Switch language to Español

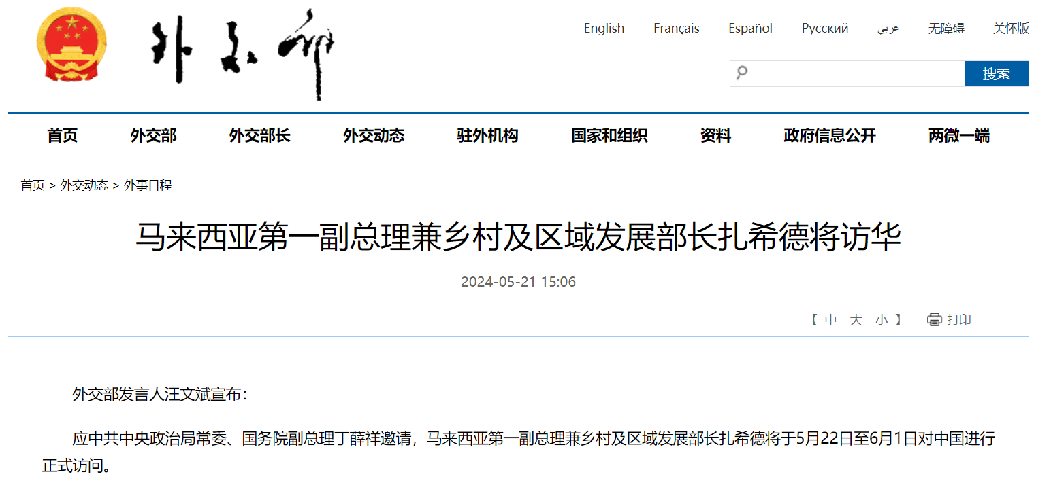(x=750, y=29)
